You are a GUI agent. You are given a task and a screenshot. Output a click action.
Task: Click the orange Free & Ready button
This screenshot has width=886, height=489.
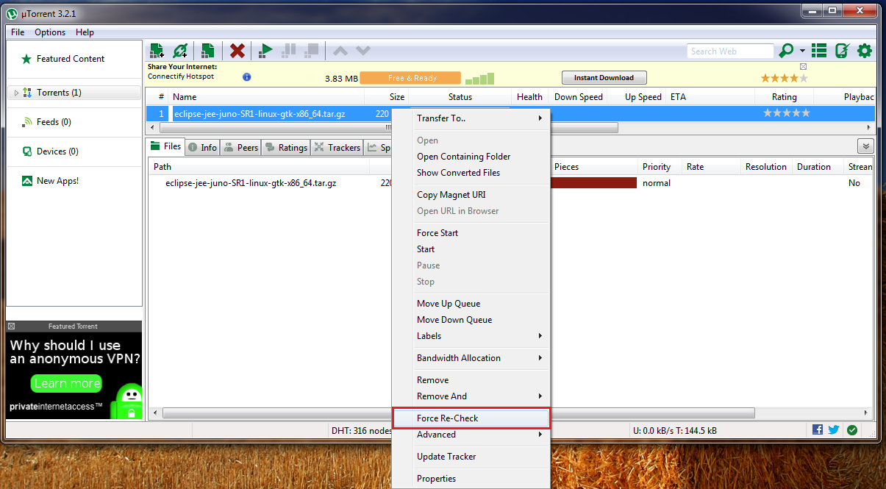coord(410,78)
